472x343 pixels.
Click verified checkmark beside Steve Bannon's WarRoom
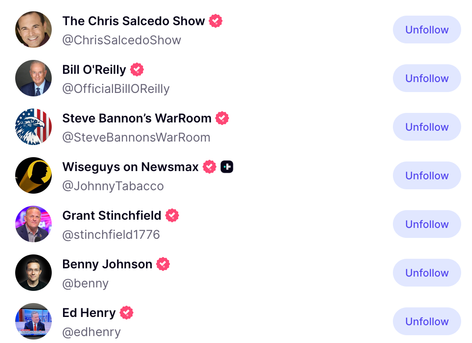222,118
